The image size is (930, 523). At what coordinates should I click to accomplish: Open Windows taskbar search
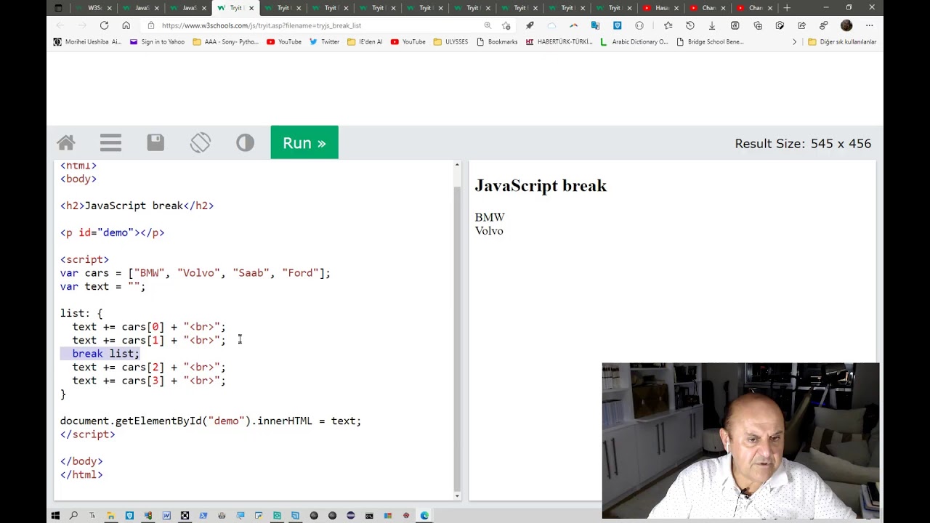73,516
